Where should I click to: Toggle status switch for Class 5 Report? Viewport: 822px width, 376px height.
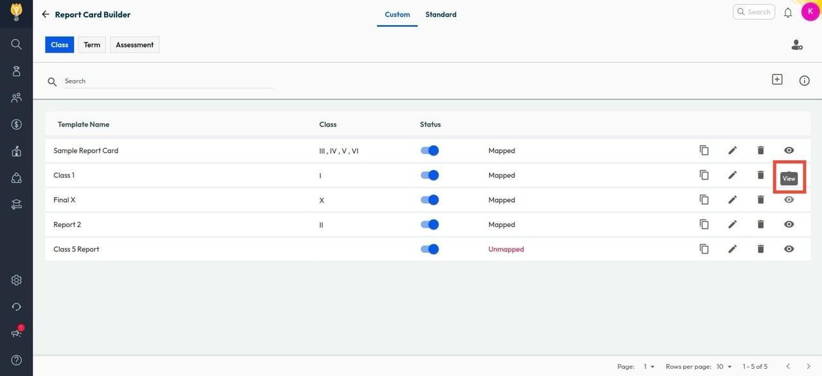point(430,250)
